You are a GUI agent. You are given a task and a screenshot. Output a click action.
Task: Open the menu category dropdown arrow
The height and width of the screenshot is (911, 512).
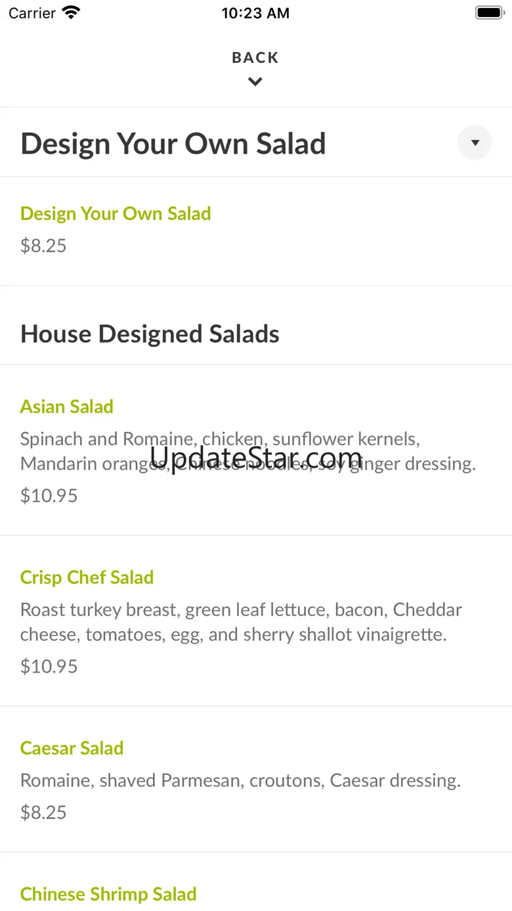click(x=475, y=143)
